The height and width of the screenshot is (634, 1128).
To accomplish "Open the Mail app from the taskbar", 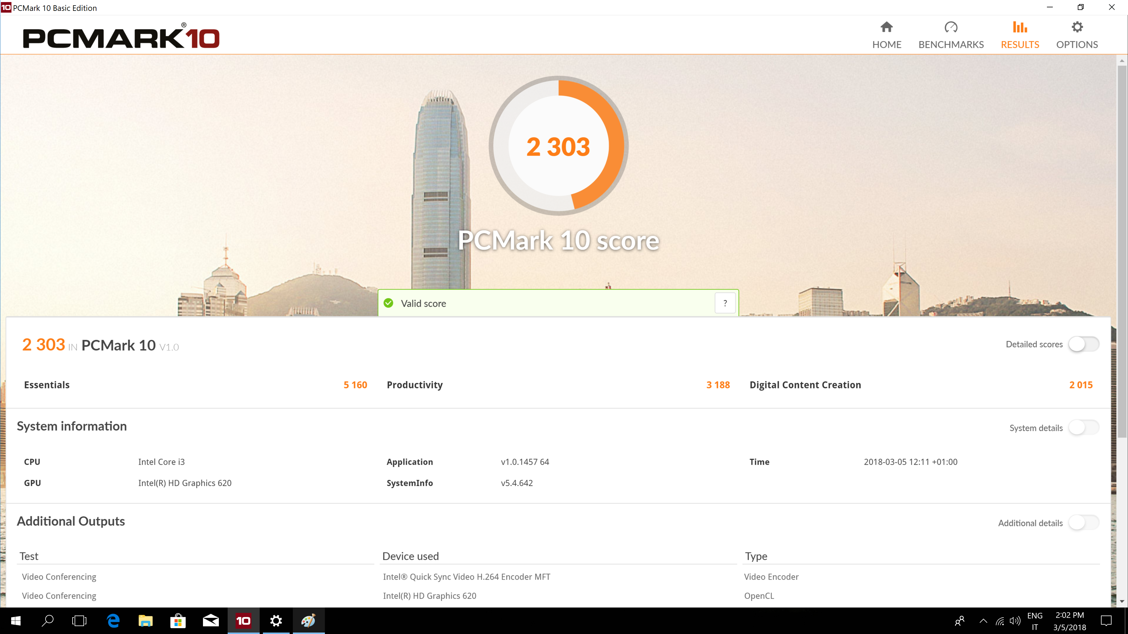I will (x=211, y=620).
